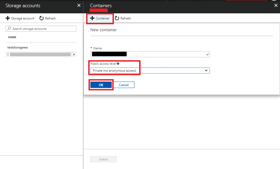Refresh the Storage accounts list

point(47,18)
